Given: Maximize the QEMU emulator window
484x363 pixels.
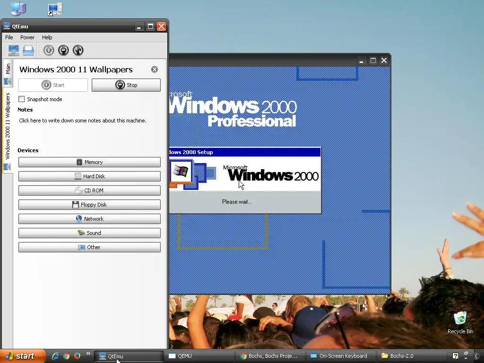Looking at the screenshot, I should [x=373, y=60].
